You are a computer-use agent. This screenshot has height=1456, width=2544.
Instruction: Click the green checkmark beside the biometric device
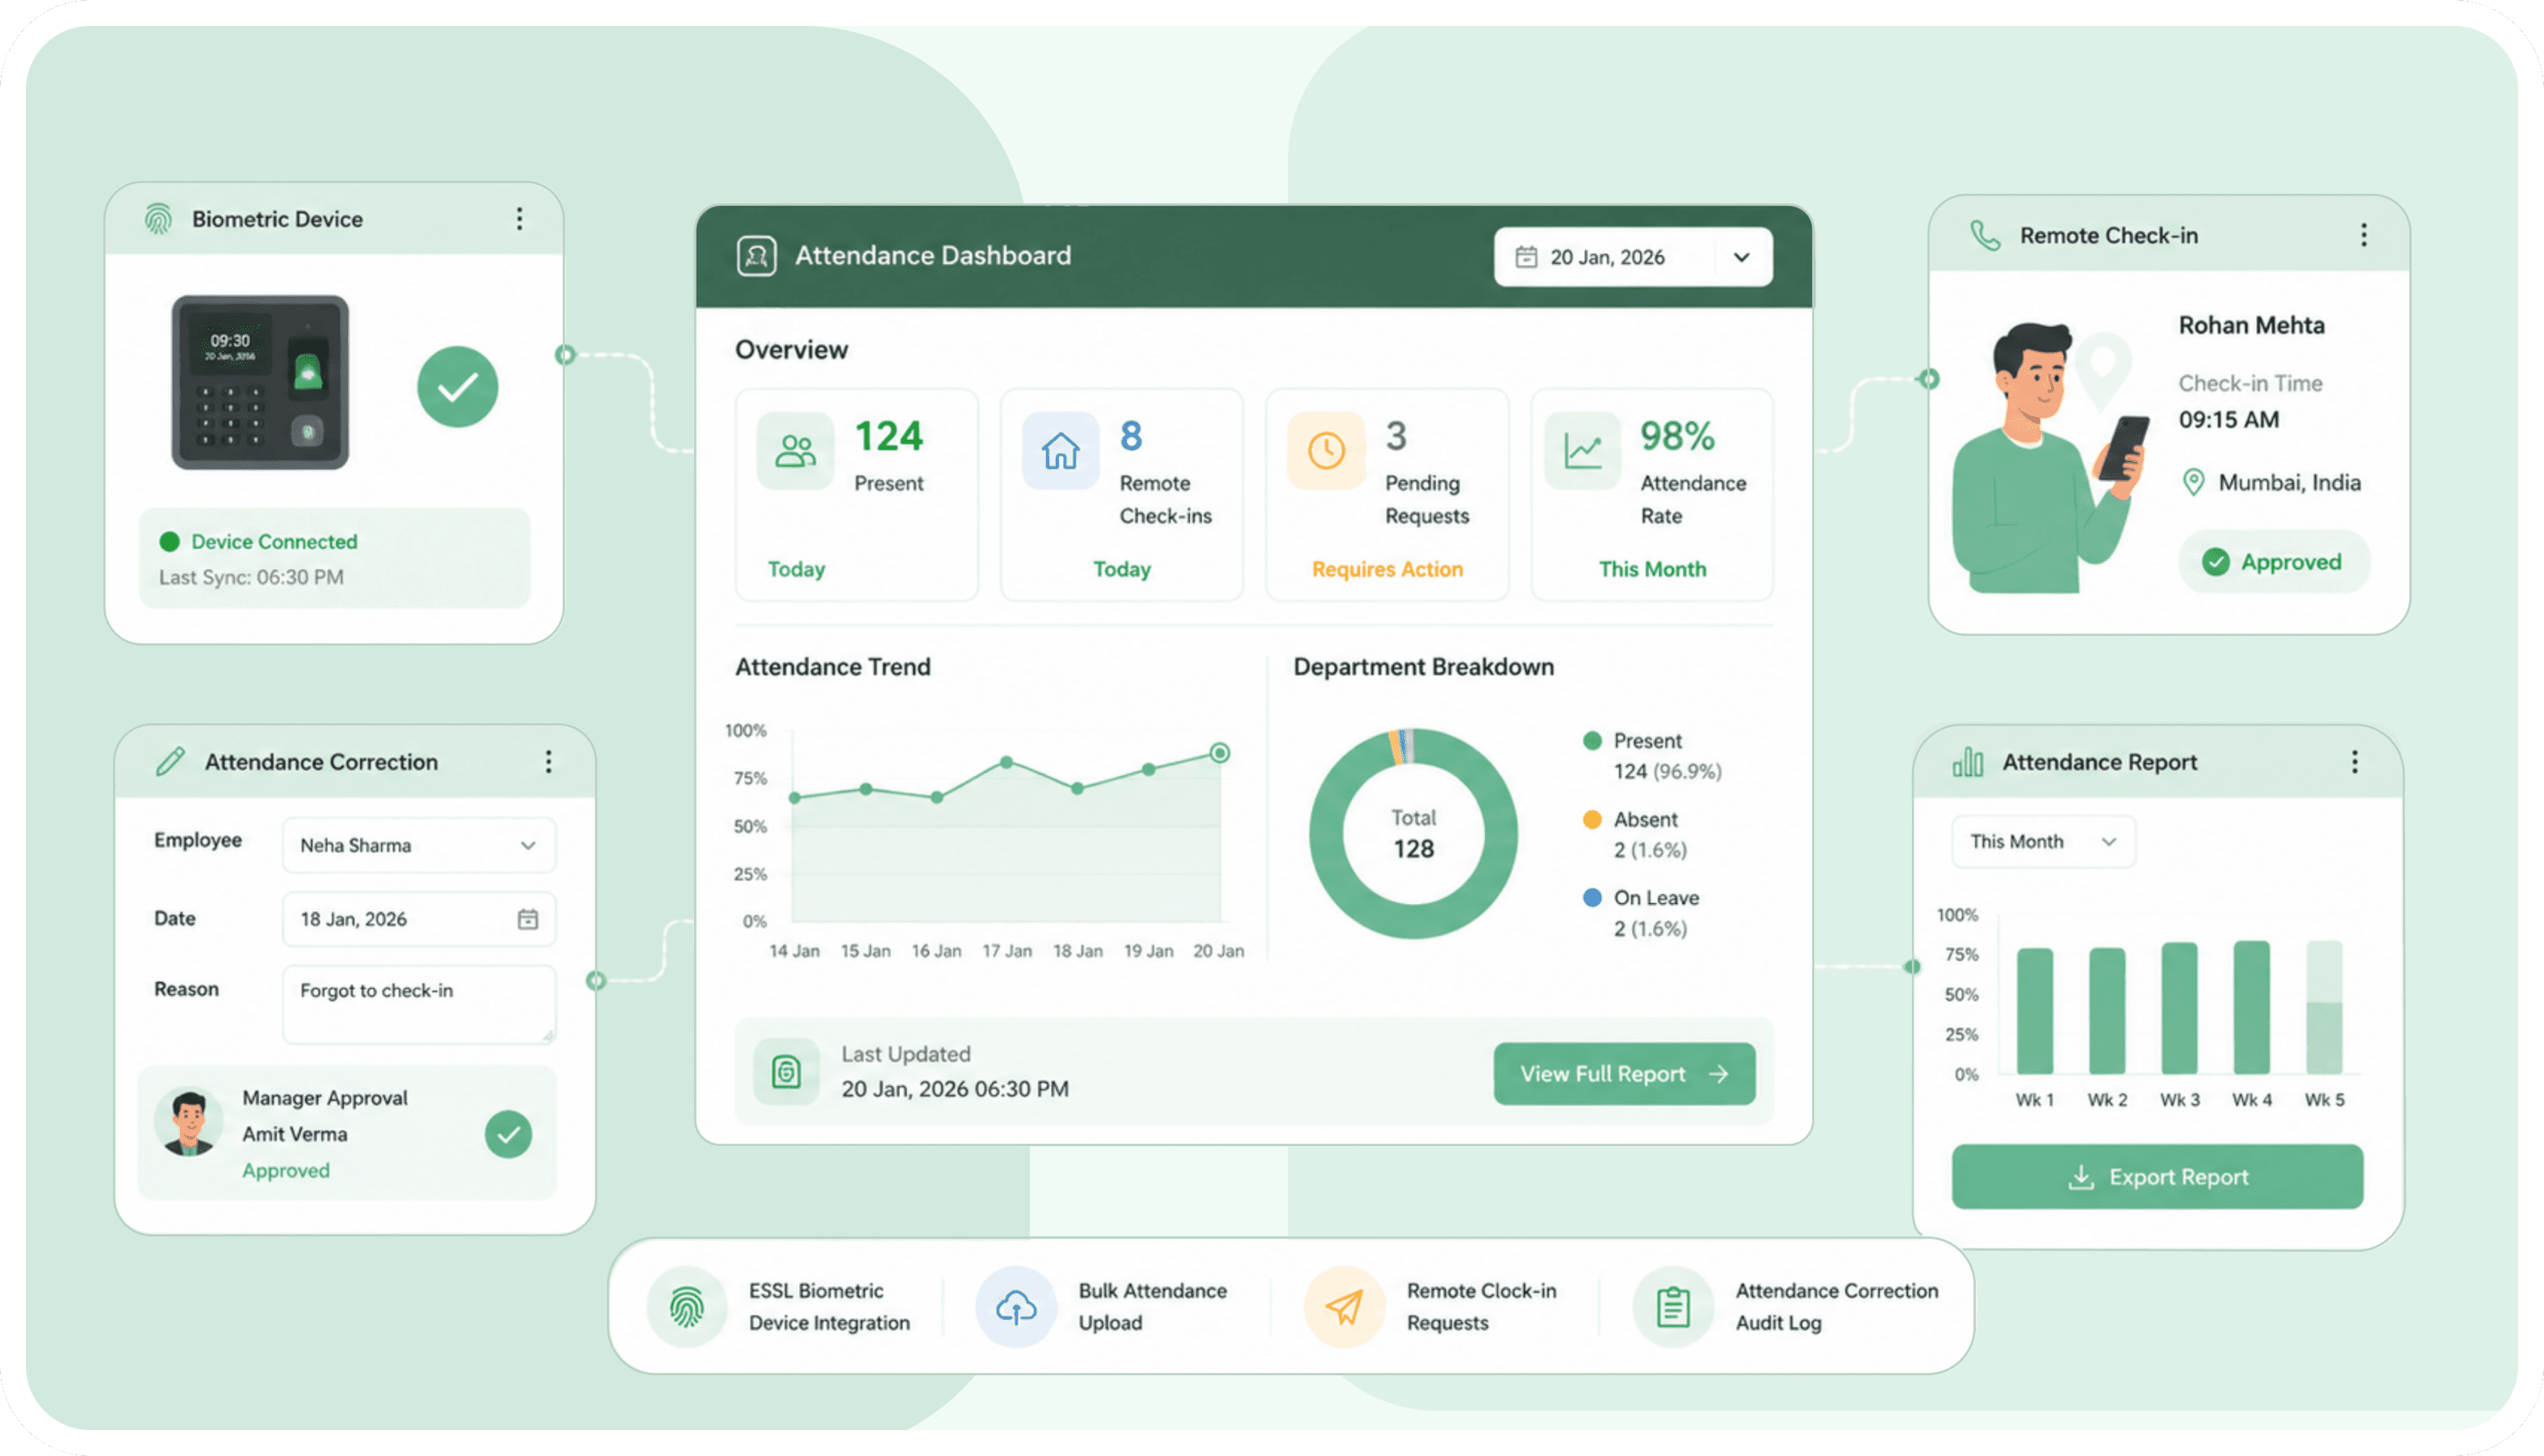(457, 387)
